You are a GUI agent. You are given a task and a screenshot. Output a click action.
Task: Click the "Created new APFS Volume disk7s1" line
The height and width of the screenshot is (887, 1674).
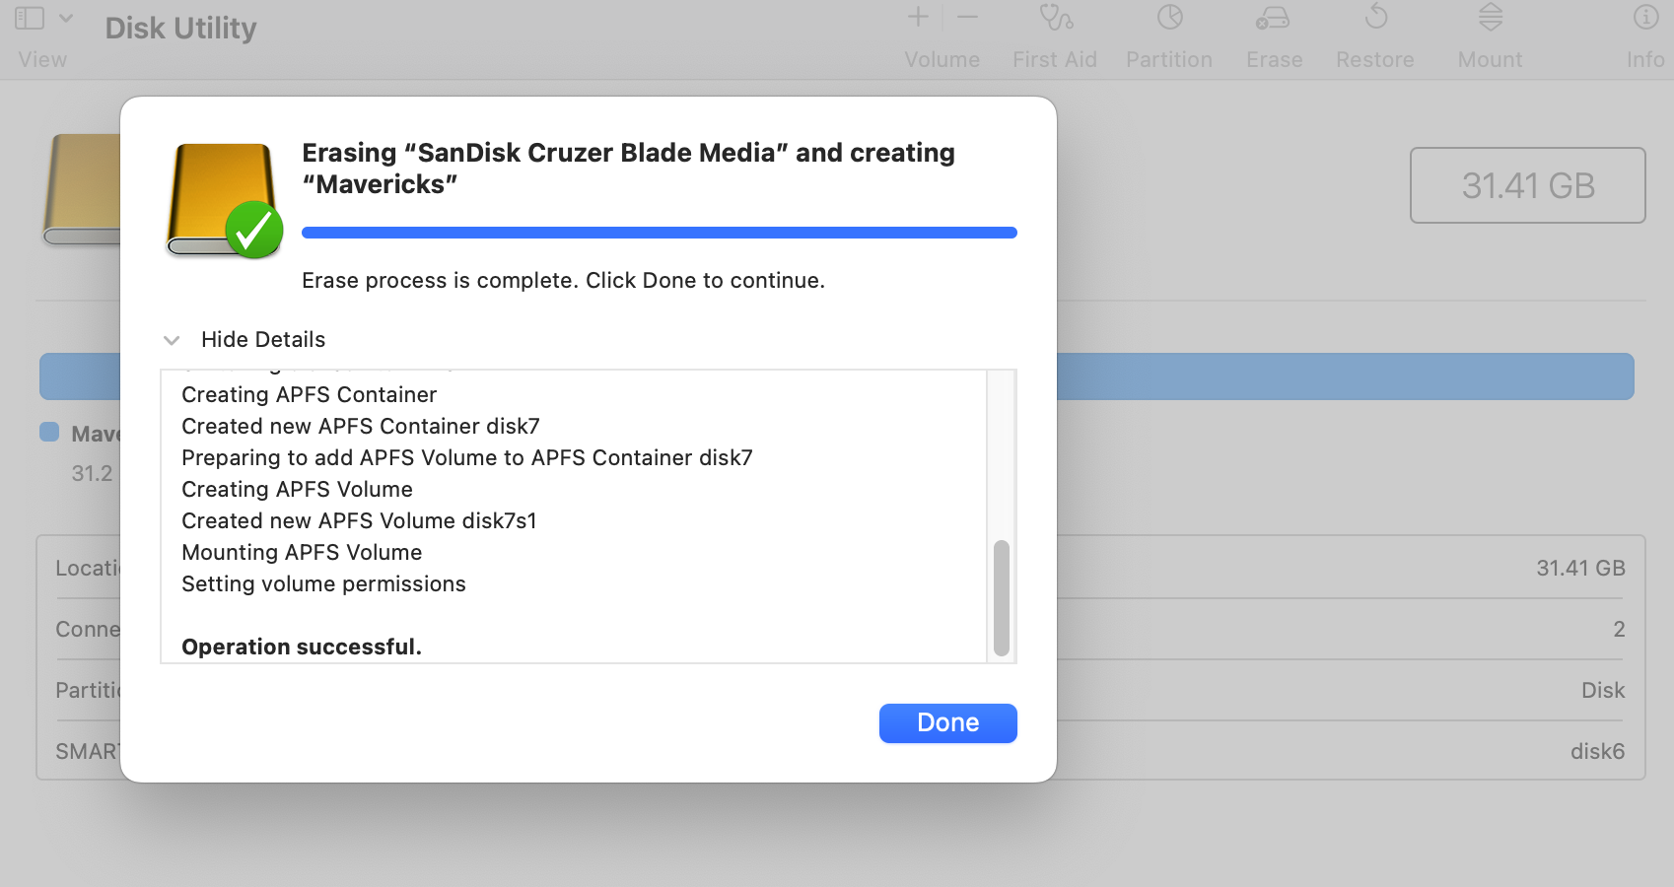pos(359,520)
